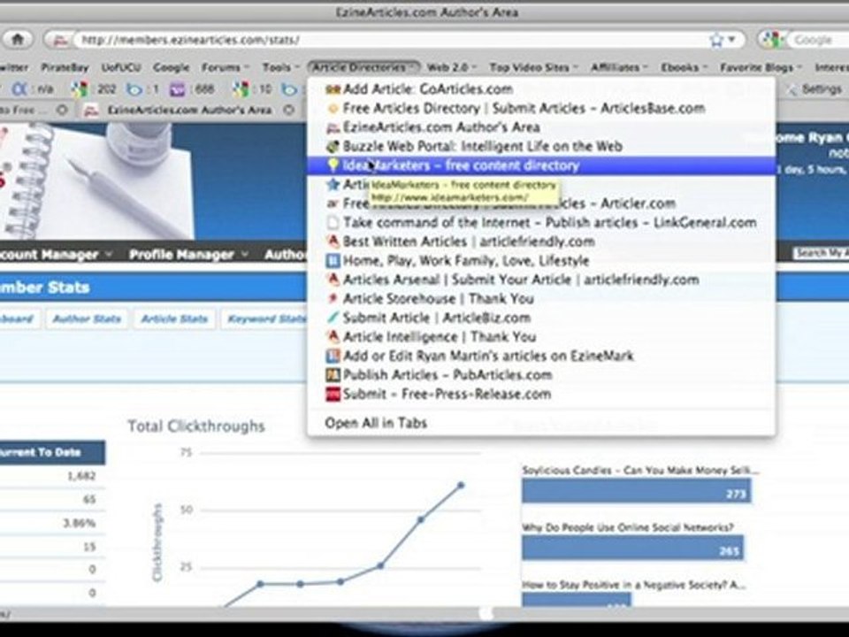849x637 pixels.
Task: Click the Article Storehouse red favicon
Action: [333, 298]
